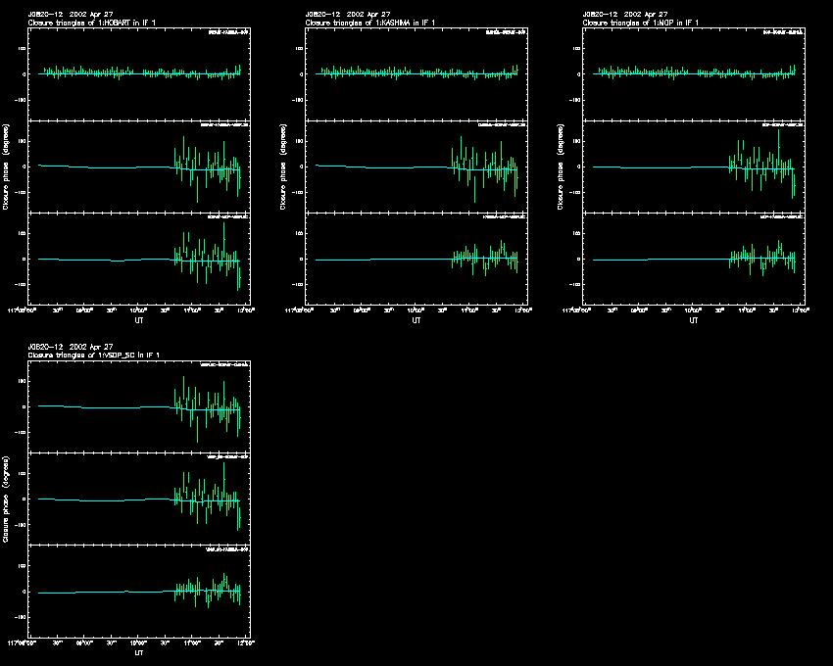Click the UT axis label under NOP plot

[x=694, y=319]
